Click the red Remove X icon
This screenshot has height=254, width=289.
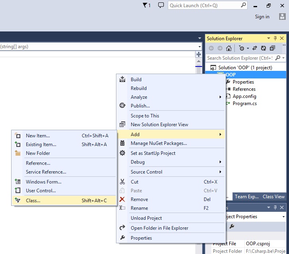122,199
